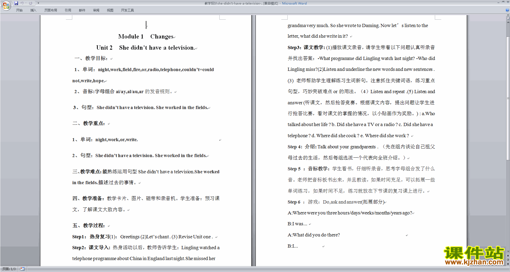The image size is (510, 272).
Task: Click the heading '五、教学过程:'
Action: (89, 226)
